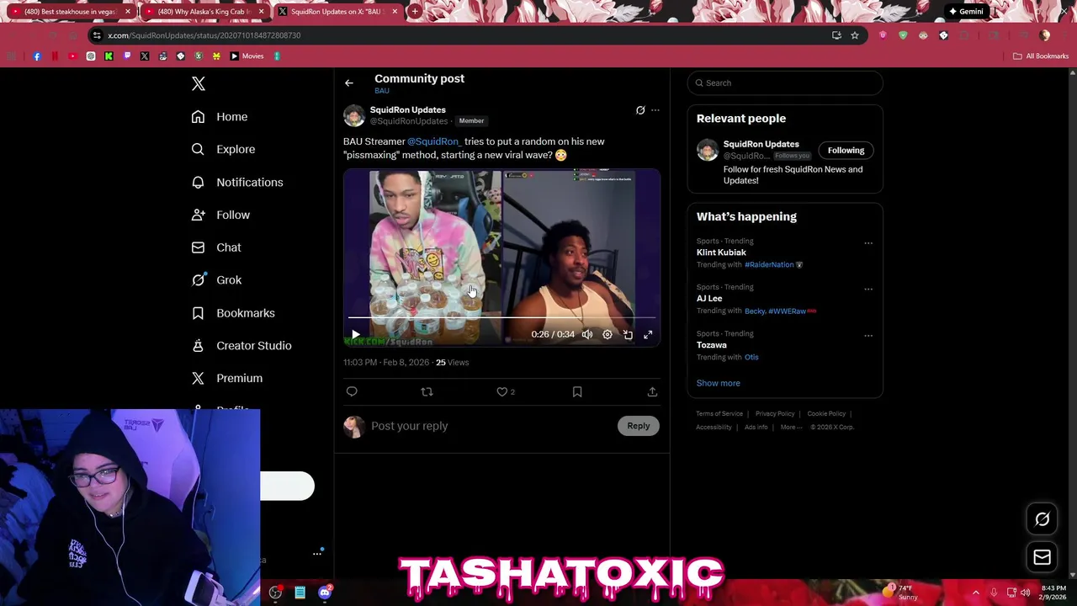The width and height of the screenshot is (1077, 606).
Task: Open the Klint Kubiak trending topic
Action: (721, 252)
